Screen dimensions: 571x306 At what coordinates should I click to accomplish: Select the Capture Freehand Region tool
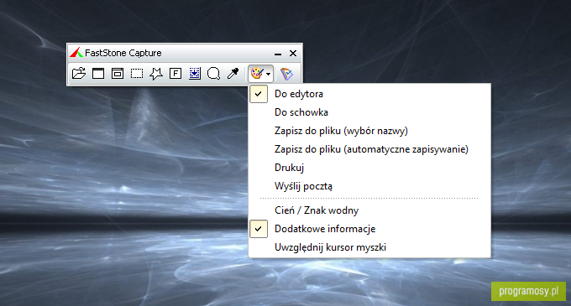[x=156, y=74]
